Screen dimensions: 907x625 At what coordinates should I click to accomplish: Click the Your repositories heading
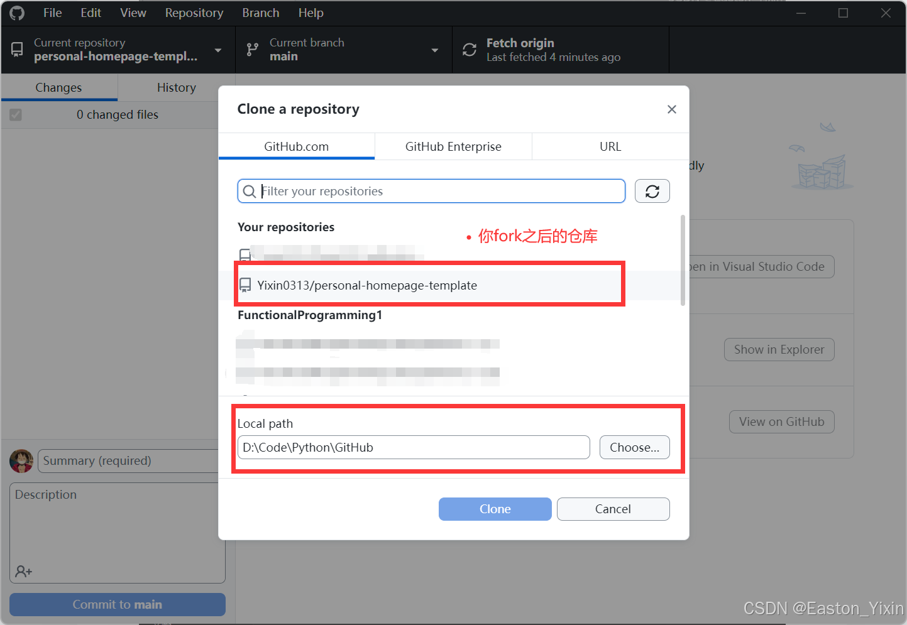(286, 227)
